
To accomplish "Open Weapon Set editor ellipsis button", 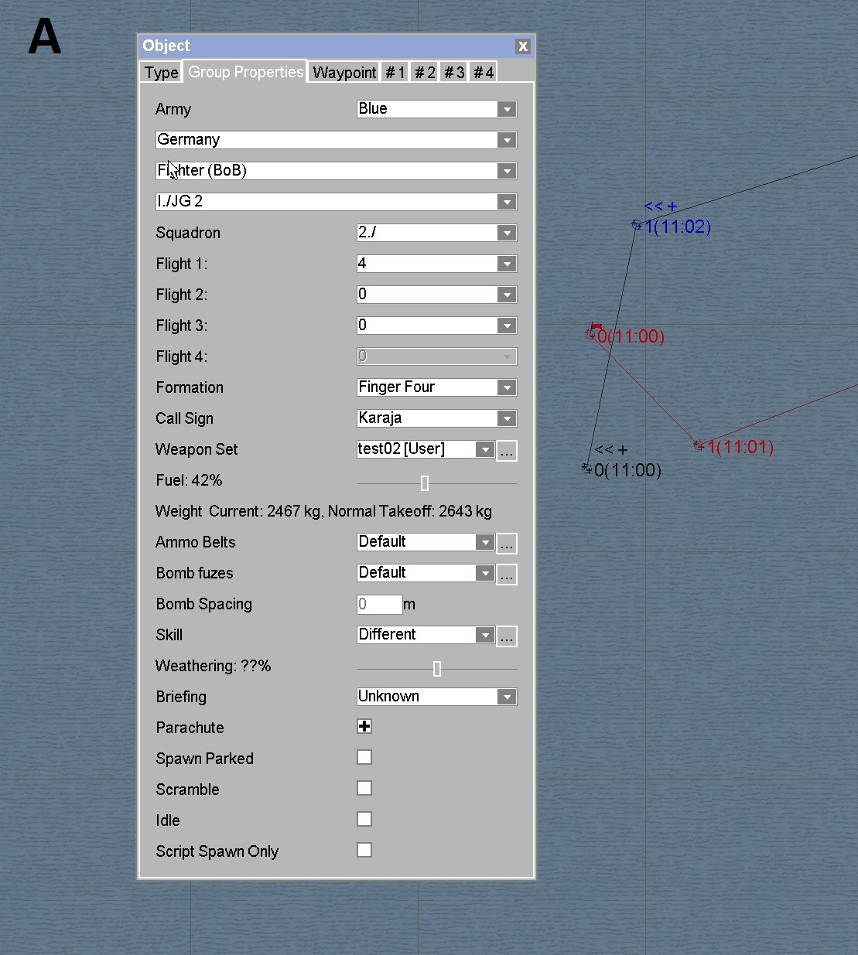I will click(x=507, y=451).
